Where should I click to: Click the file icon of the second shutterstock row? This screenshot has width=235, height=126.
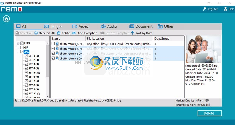[x=57, y=48]
